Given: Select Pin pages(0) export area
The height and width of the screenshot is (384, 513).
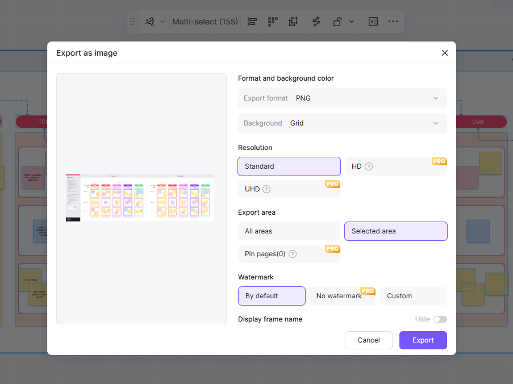Looking at the screenshot, I should [x=289, y=254].
